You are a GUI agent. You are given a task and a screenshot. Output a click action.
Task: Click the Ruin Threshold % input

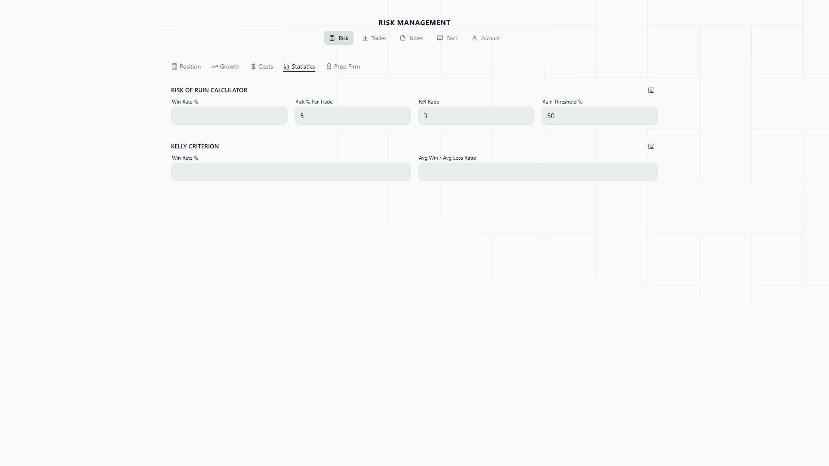point(599,116)
